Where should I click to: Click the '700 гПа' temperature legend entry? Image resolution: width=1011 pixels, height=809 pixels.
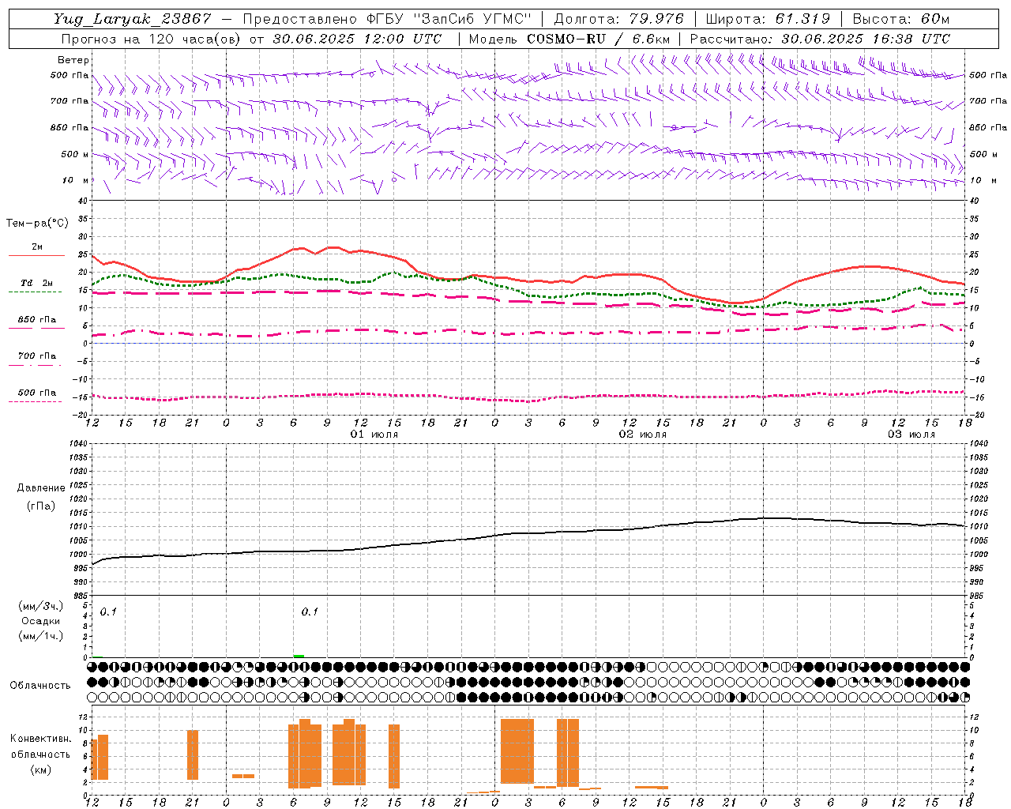click(x=36, y=356)
